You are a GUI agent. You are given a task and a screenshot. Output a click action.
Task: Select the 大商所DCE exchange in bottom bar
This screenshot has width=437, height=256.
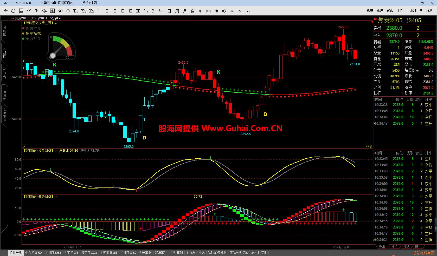pyautogui.click(x=71, y=253)
